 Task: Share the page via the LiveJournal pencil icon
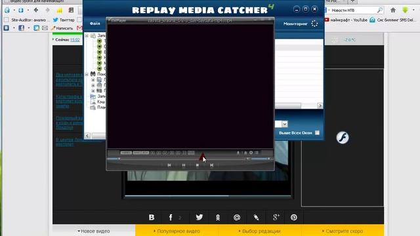tap(256, 217)
